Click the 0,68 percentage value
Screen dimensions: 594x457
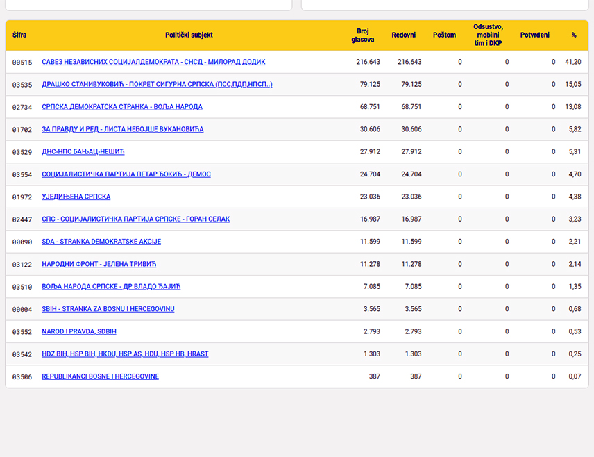pyautogui.click(x=575, y=308)
